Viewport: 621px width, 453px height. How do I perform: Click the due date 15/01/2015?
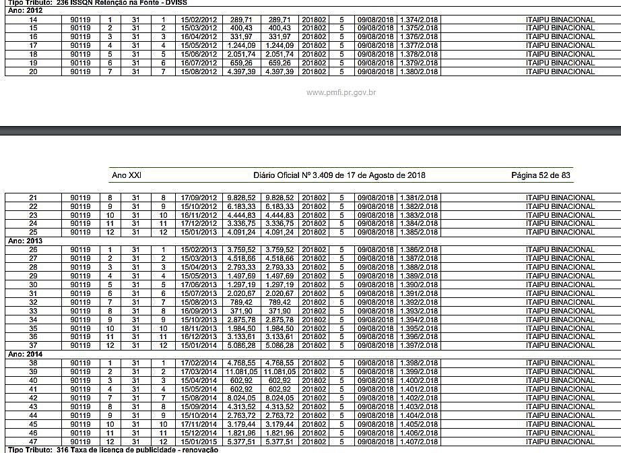click(x=199, y=442)
